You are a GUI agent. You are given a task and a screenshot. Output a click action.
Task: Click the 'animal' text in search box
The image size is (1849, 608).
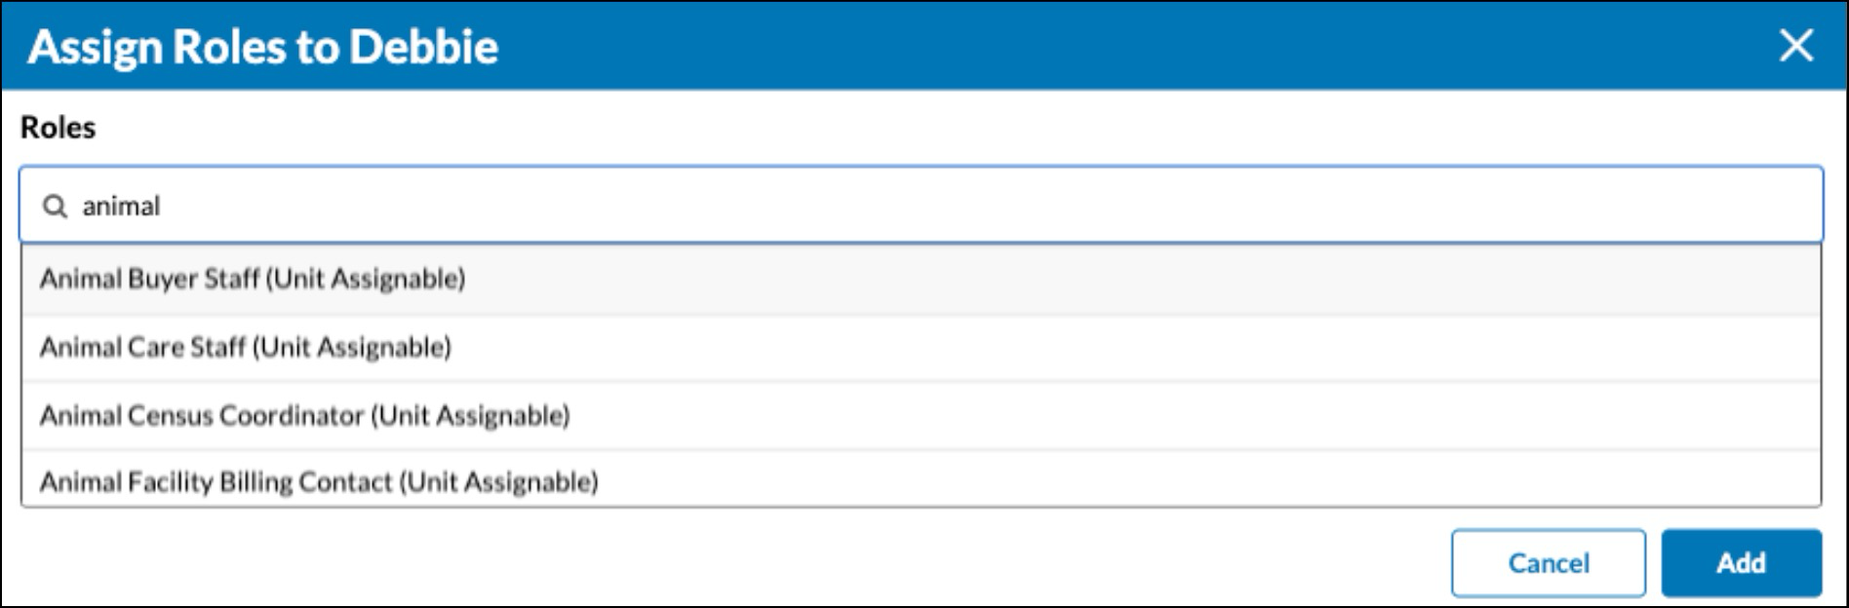pos(121,207)
